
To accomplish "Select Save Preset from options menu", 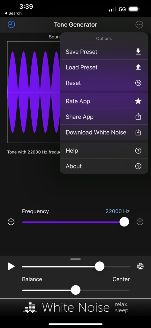I will point(104,52).
